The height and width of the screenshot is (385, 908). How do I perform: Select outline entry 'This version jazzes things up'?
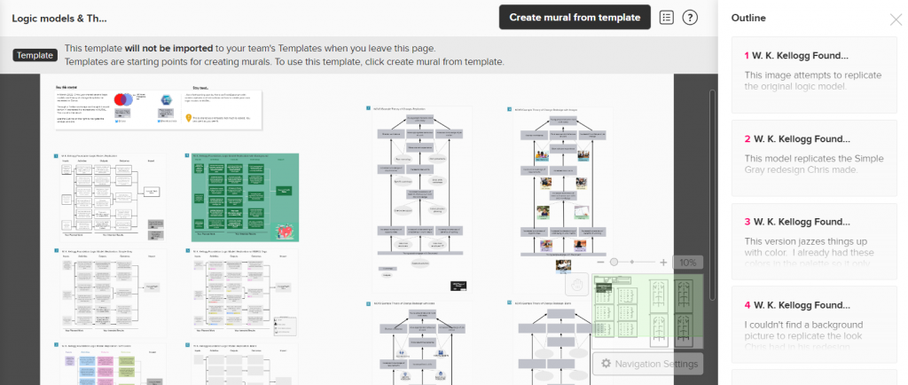(x=814, y=241)
